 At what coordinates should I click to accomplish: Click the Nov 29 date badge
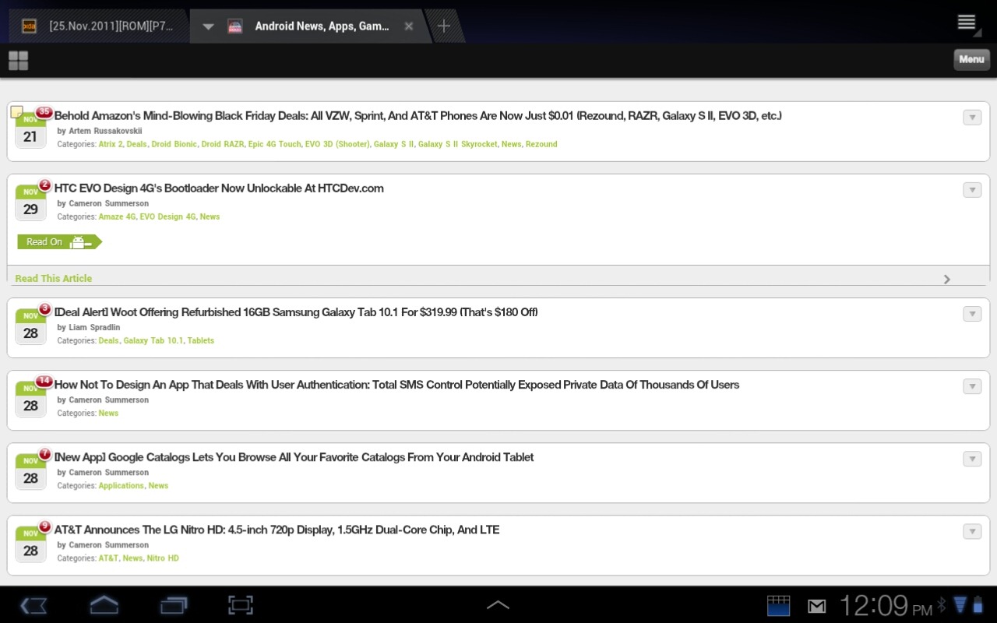pos(30,203)
